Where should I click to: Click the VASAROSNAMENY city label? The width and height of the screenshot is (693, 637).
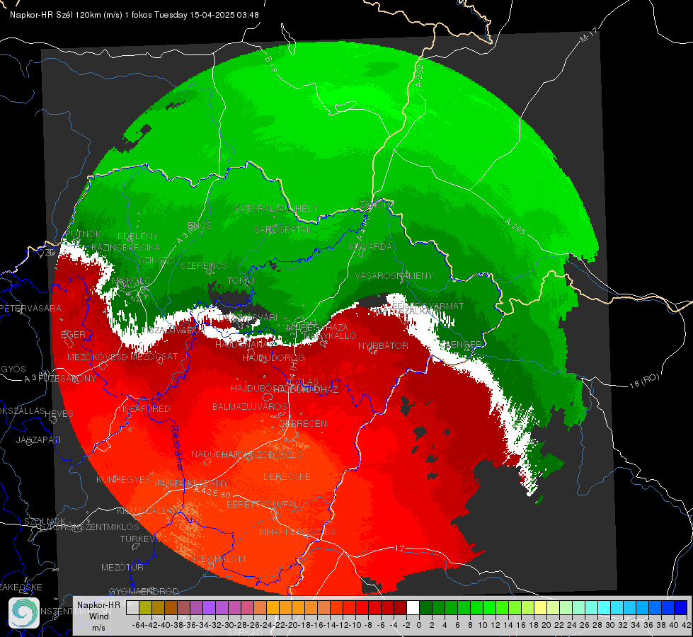point(394,275)
